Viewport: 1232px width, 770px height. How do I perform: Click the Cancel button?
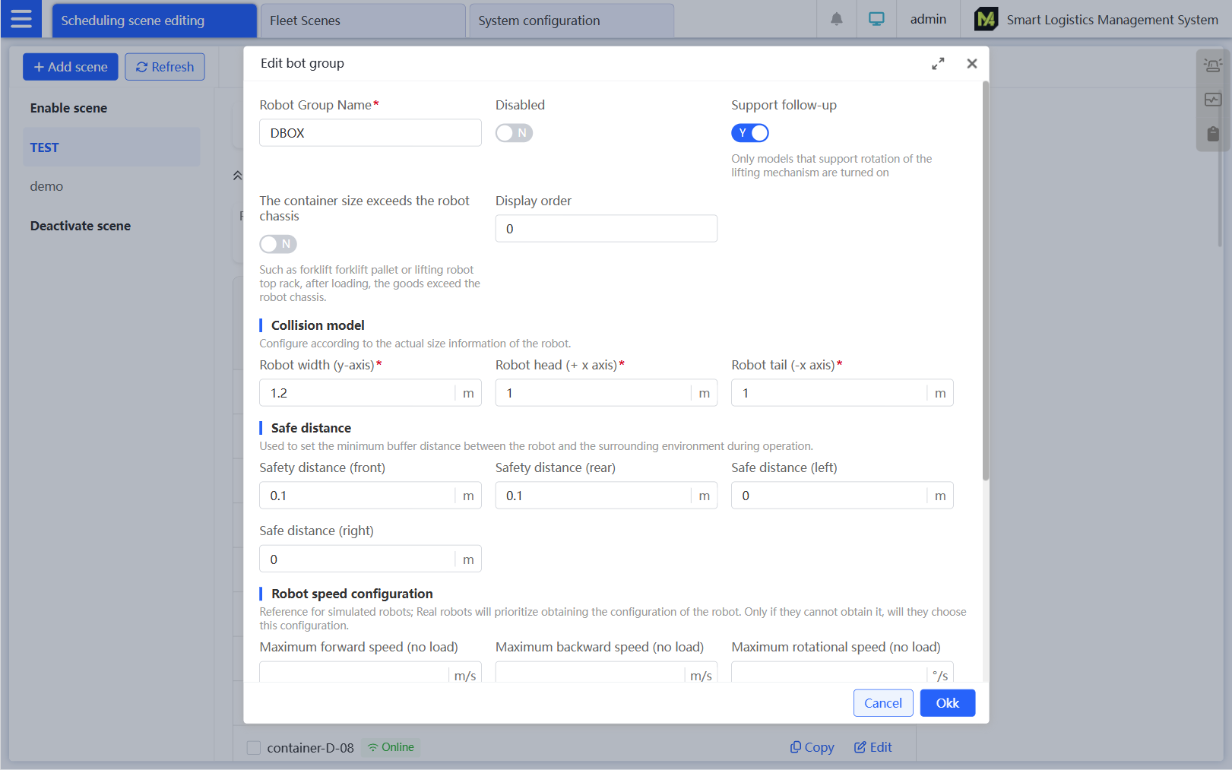[882, 703]
